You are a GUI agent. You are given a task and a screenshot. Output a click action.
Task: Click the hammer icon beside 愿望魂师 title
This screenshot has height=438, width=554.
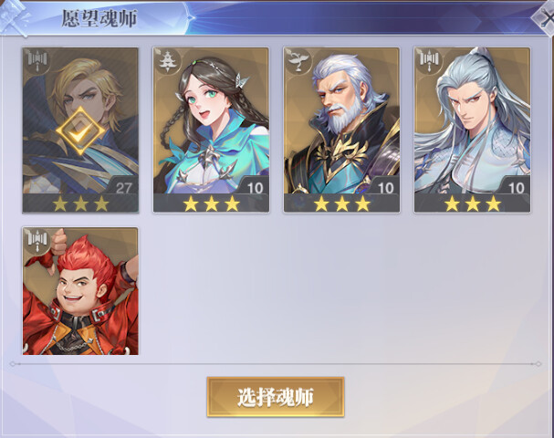click(14, 17)
